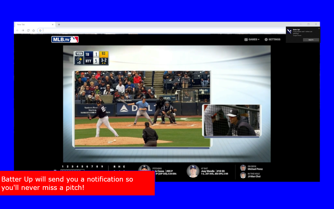Open the Games dropdown menu
The image size is (334, 209).
(x=252, y=39)
